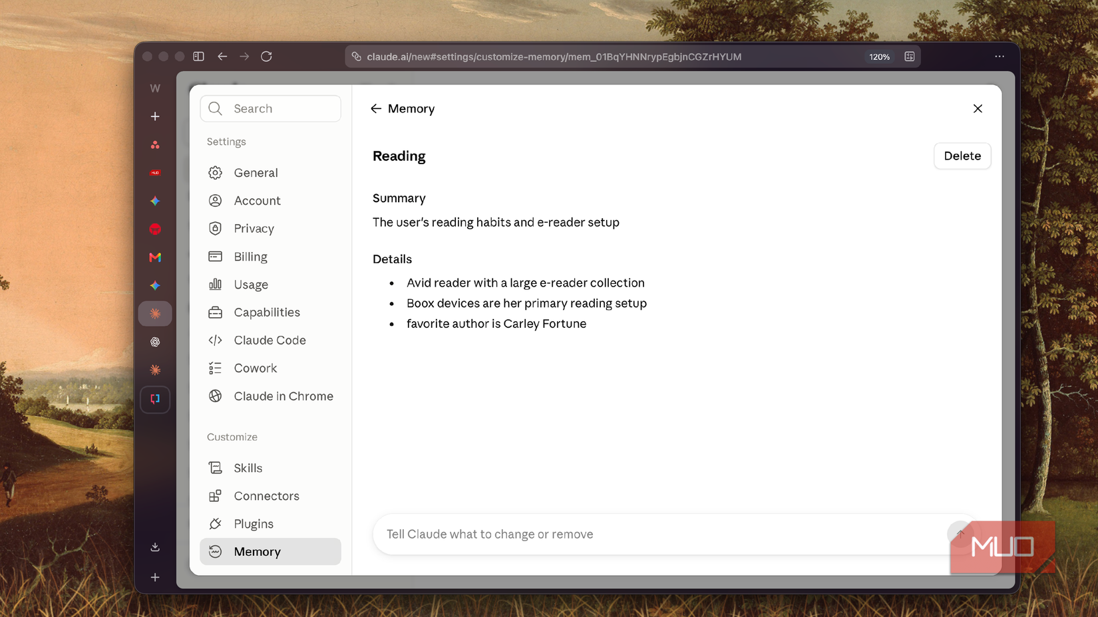Open Billing settings
This screenshot has width=1098, height=617.
click(x=270, y=257)
